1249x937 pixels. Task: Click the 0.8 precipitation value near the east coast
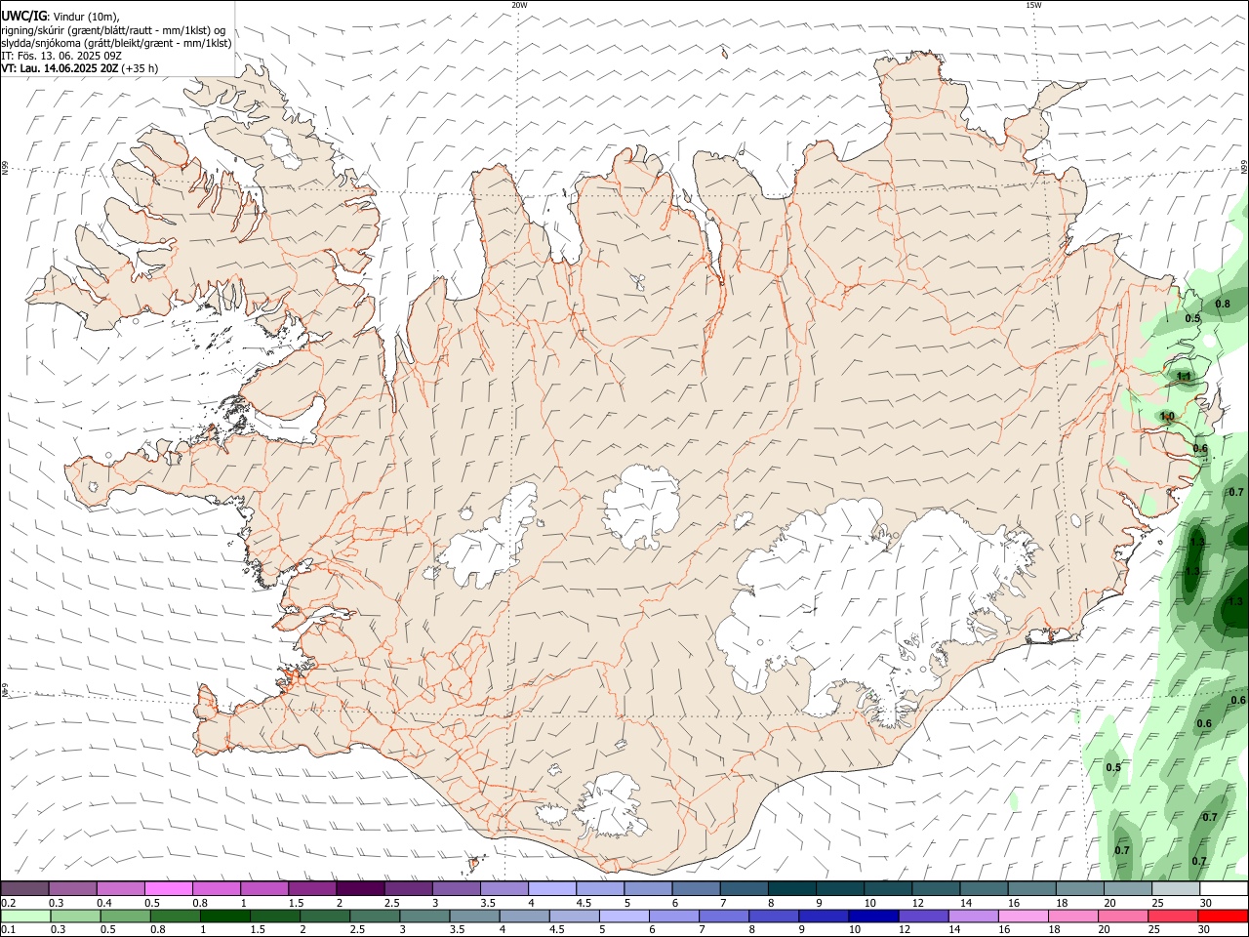[x=1223, y=305]
